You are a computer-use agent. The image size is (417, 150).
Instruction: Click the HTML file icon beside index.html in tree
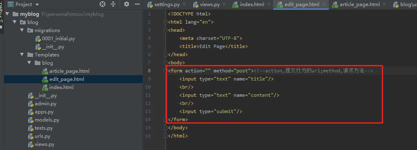pos(45,87)
